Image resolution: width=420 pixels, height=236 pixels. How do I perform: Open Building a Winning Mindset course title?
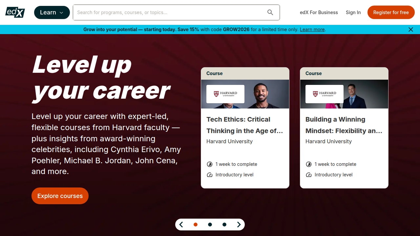(344, 125)
